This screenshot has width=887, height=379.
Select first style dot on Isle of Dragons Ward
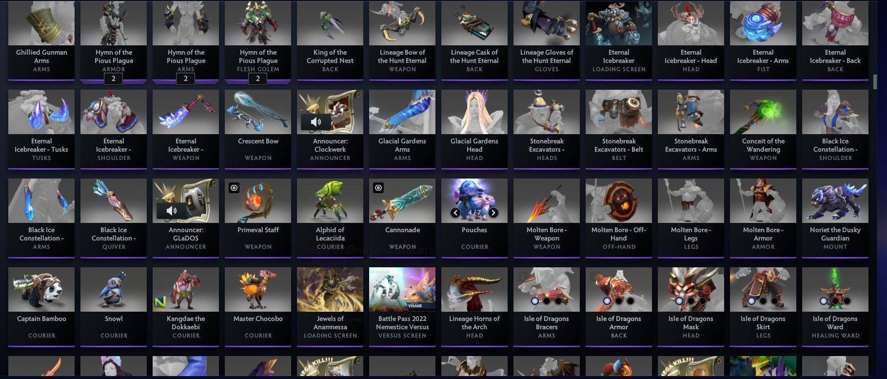click(x=824, y=301)
